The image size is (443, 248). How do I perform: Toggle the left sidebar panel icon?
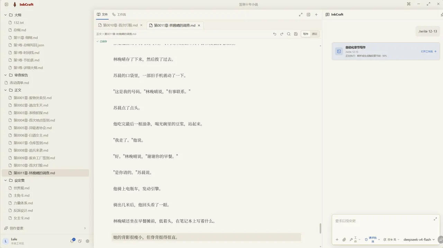pyautogui.click(x=6, y=4)
